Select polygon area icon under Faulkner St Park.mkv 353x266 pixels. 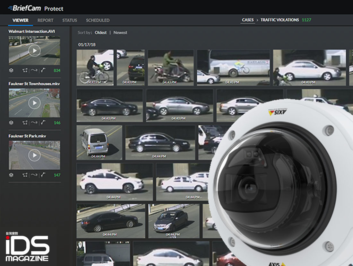(x=25, y=175)
